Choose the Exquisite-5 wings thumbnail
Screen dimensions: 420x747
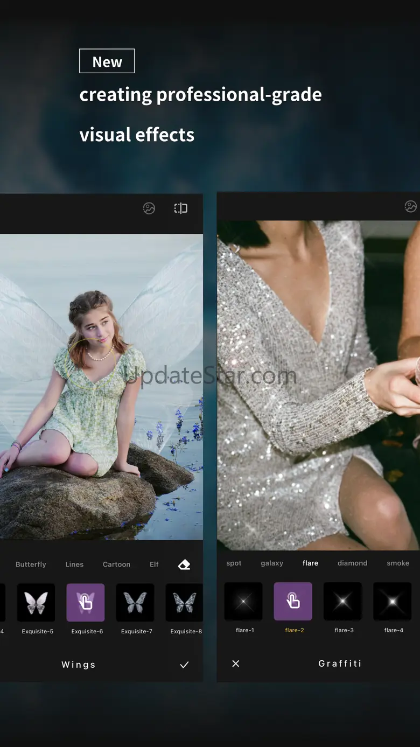click(x=36, y=603)
